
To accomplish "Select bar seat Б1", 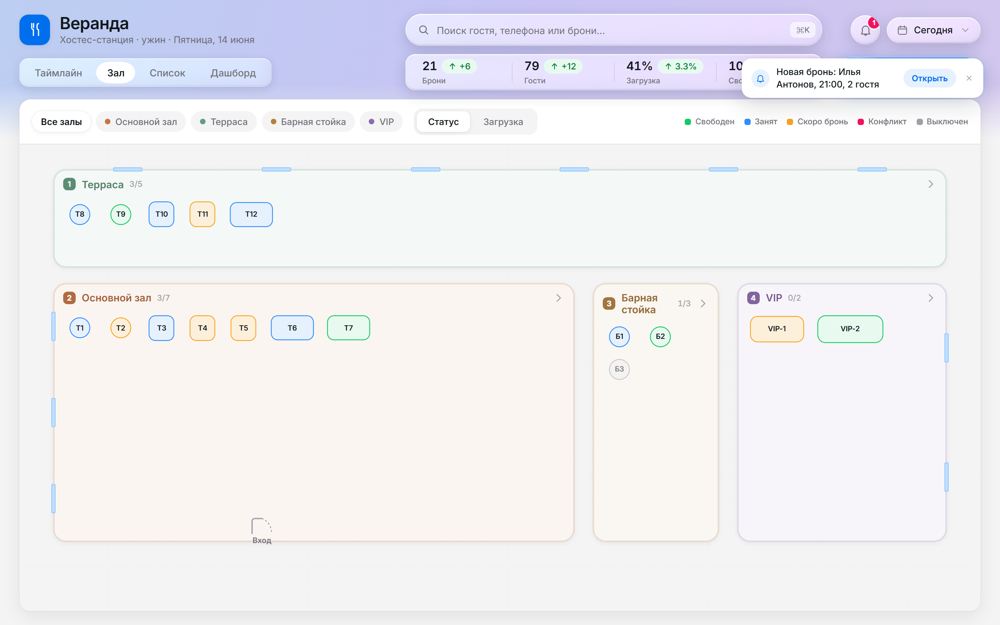I will pos(619,336).
